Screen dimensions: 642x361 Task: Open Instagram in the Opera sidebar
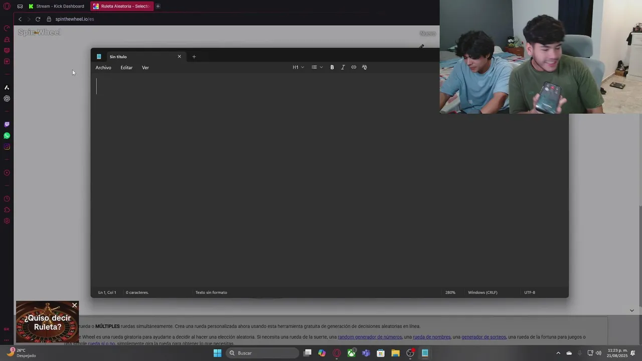[7, 147]
